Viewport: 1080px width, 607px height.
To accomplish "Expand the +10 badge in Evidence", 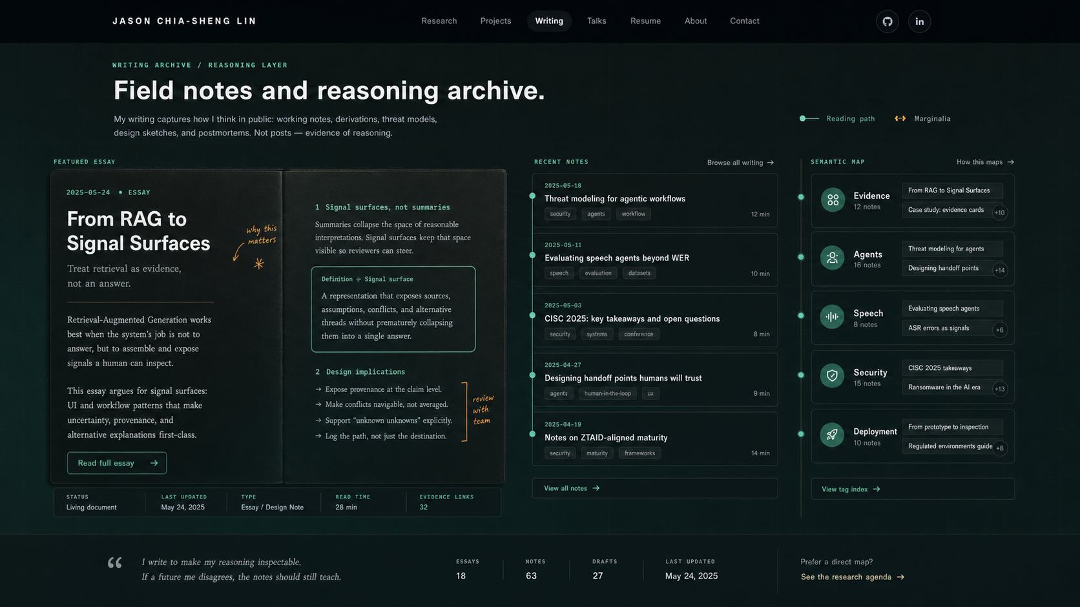I will pos(1000,212).
